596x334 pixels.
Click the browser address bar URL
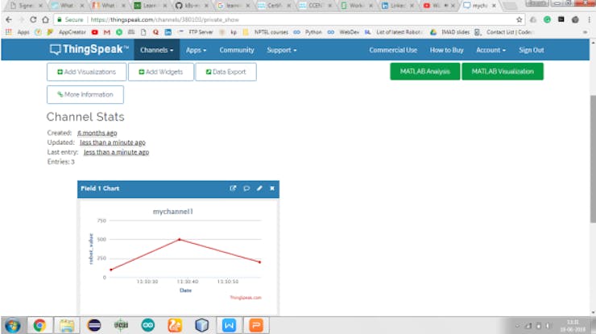pyautogui.click(x=164, y=19)
